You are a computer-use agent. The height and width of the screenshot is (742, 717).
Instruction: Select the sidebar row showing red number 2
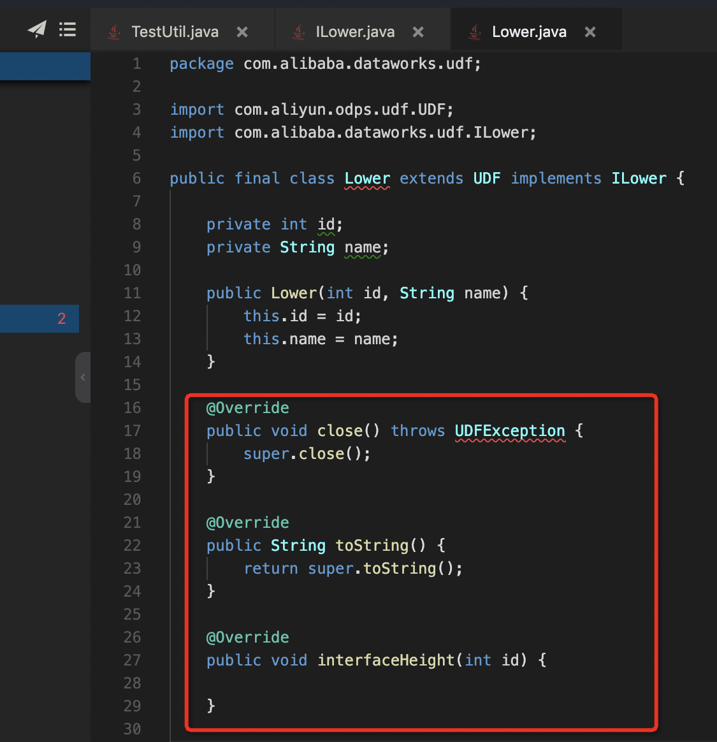[40, 319]
